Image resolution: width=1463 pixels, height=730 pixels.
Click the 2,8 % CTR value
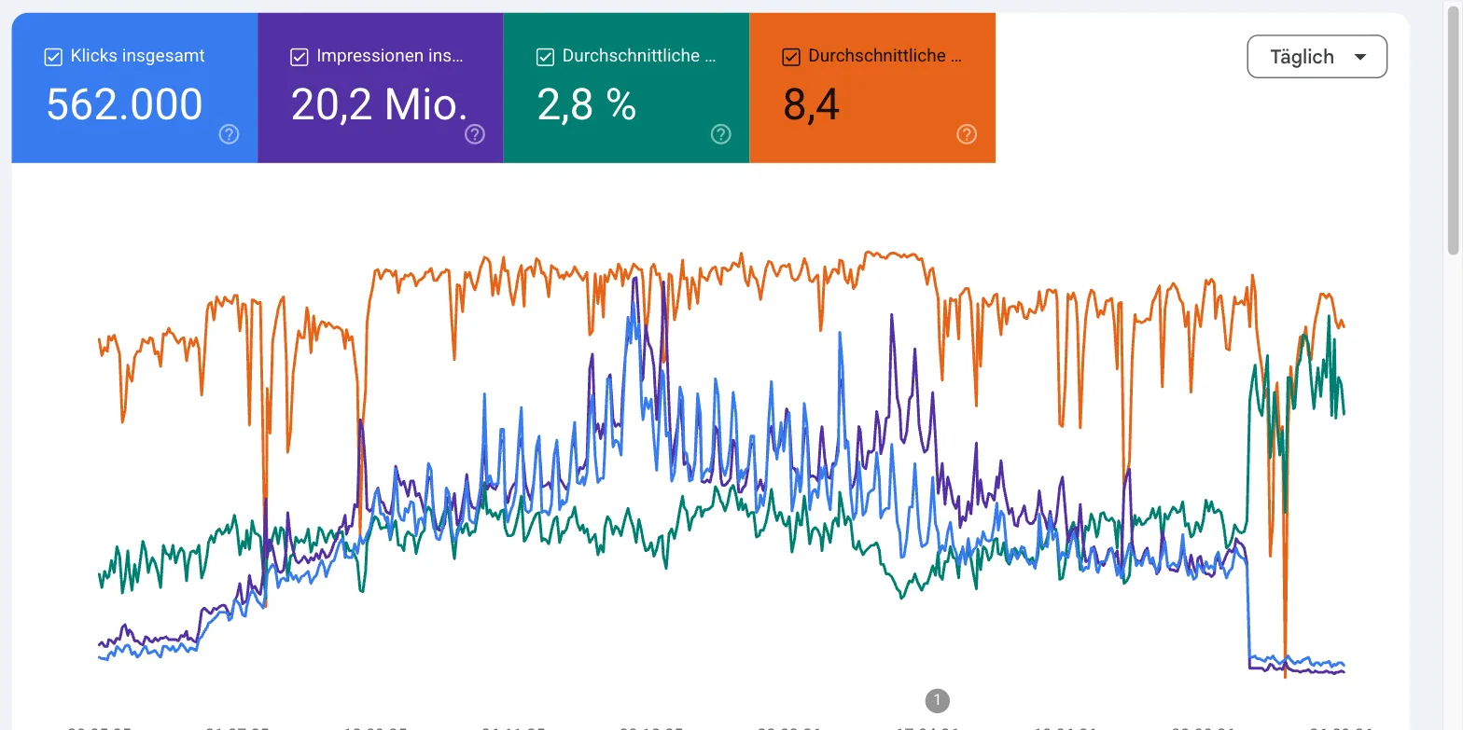587,104
